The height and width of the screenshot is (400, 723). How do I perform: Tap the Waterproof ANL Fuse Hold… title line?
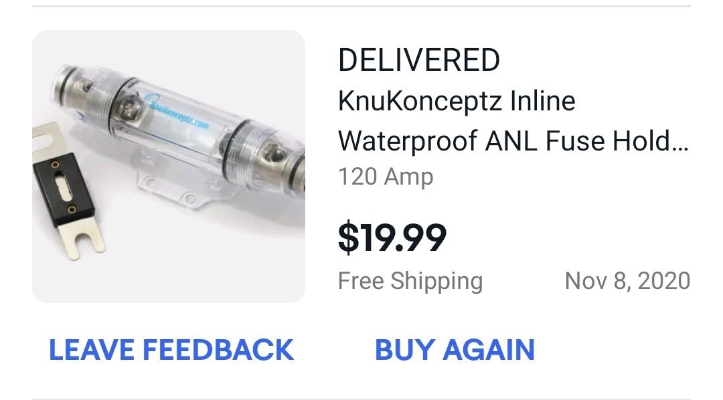[x=513, y=140]
